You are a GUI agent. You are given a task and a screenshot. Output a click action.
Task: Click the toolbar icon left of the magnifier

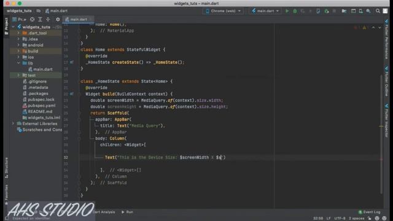pos(368,11)
